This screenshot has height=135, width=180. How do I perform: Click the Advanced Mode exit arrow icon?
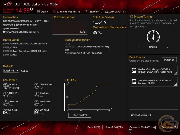[x=154, y=127]
